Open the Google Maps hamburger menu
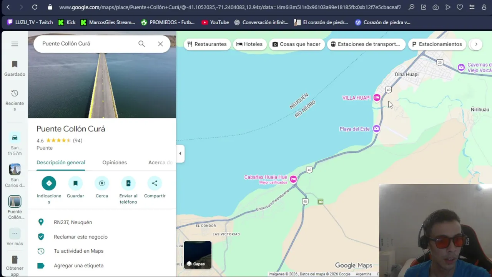The image size is (492, 277). (15, 44)
